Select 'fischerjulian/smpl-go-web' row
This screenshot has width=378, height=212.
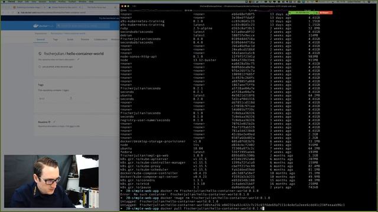220,155
